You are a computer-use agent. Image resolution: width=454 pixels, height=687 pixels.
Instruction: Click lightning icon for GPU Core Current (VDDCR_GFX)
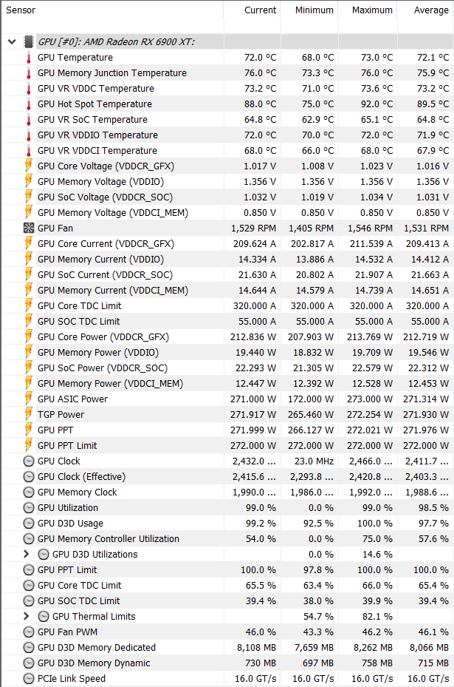(29, 243)
